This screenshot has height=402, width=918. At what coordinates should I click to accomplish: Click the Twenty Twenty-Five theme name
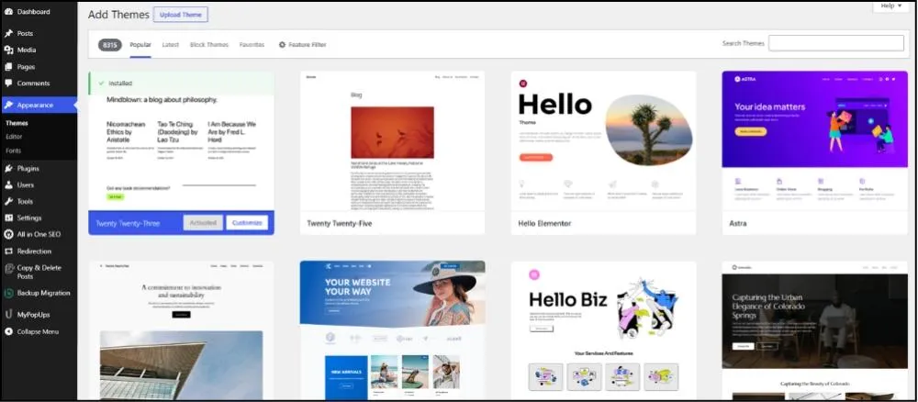[340, 224]
